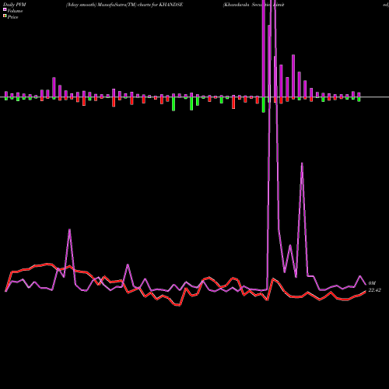The width and height of the screenshot is (389, 389).
Task: Click the Price legend color swatch
Action: [5, 16]
